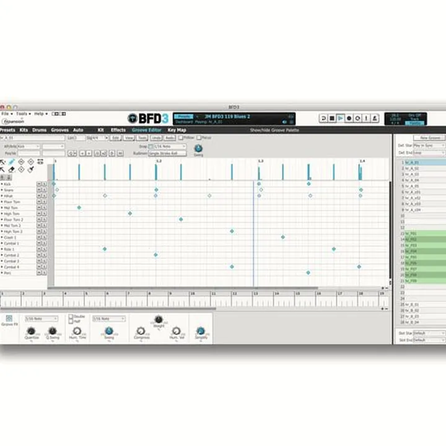
Task: Open the Def. End Loop dropdown
Action: (429, 153)
